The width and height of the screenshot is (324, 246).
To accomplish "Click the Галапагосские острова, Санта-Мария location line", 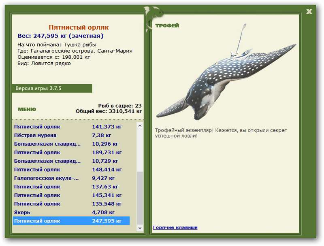I will 75,51.
